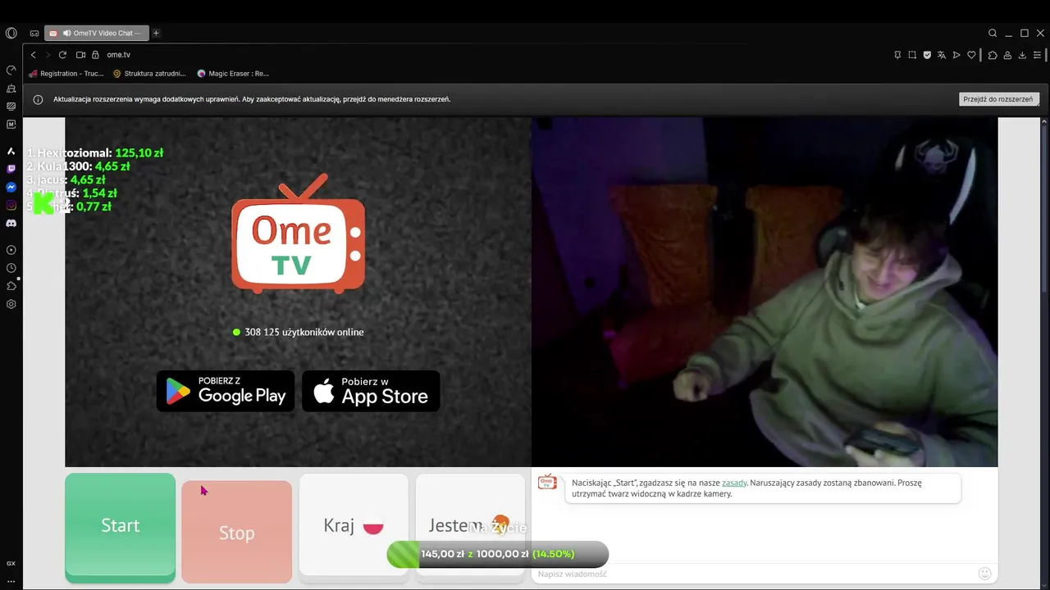Open the downloads icon
The image size is (1050, 590).
(x=1022, y=55)
